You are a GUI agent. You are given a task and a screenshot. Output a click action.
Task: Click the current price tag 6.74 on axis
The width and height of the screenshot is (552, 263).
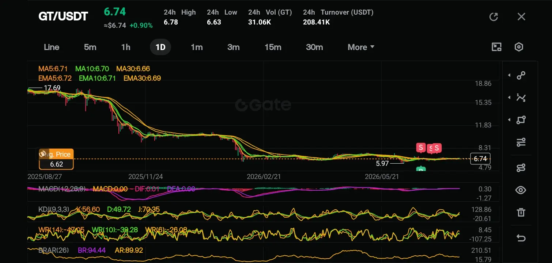pyautogui.click(x=480, y=159)
